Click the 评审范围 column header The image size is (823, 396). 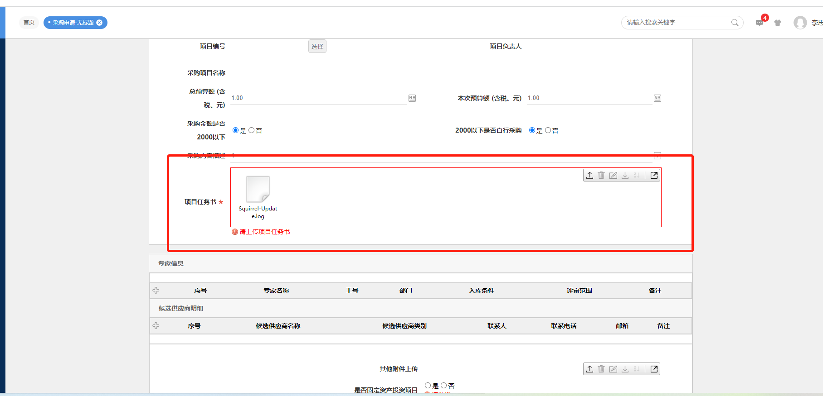point(580,291)
